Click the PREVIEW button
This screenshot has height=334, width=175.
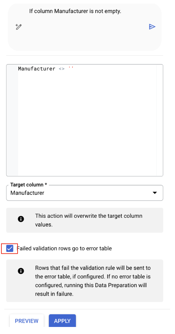pyautogui.click(x=27, y=321)
